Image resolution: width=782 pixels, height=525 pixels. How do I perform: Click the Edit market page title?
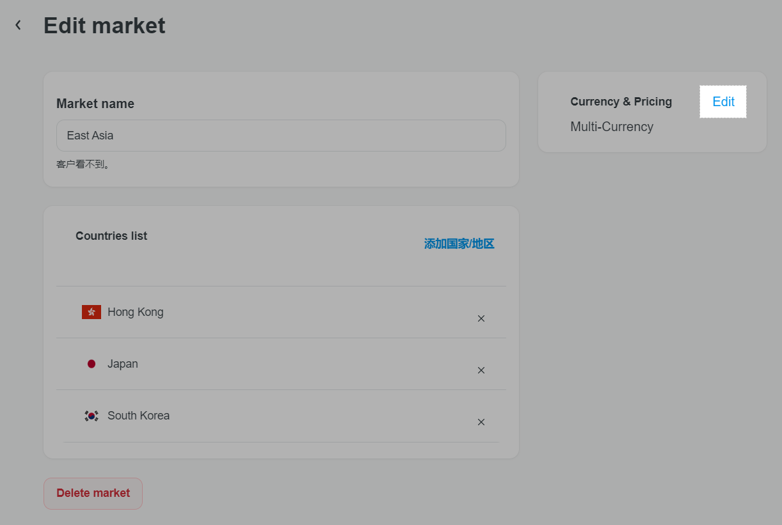(x=104, y=26)
